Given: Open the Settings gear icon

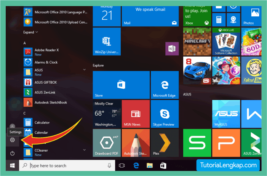Looking at the screenshot, I should pos(12,140).
